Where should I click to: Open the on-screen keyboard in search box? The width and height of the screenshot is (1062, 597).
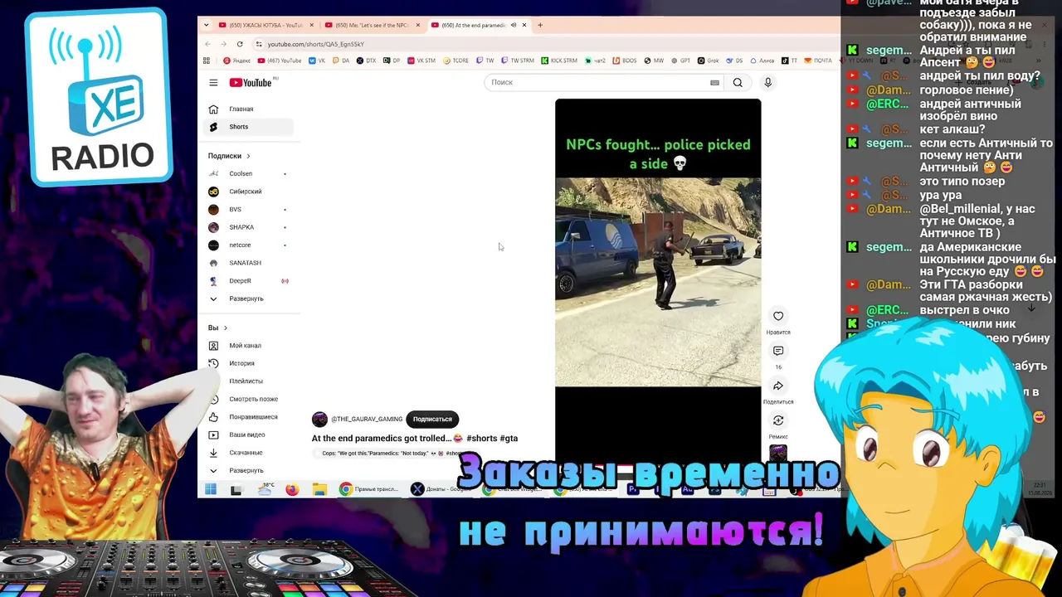(714, 82)
